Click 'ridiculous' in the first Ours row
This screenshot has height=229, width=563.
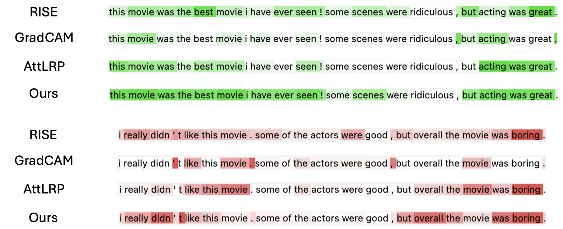[x=432, y=95]
